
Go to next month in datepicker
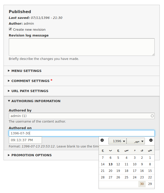click(x=151, y=140)
